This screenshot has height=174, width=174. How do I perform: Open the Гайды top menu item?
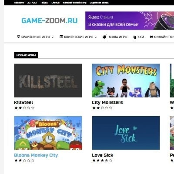pyautogui.click(x=44, y=3)
